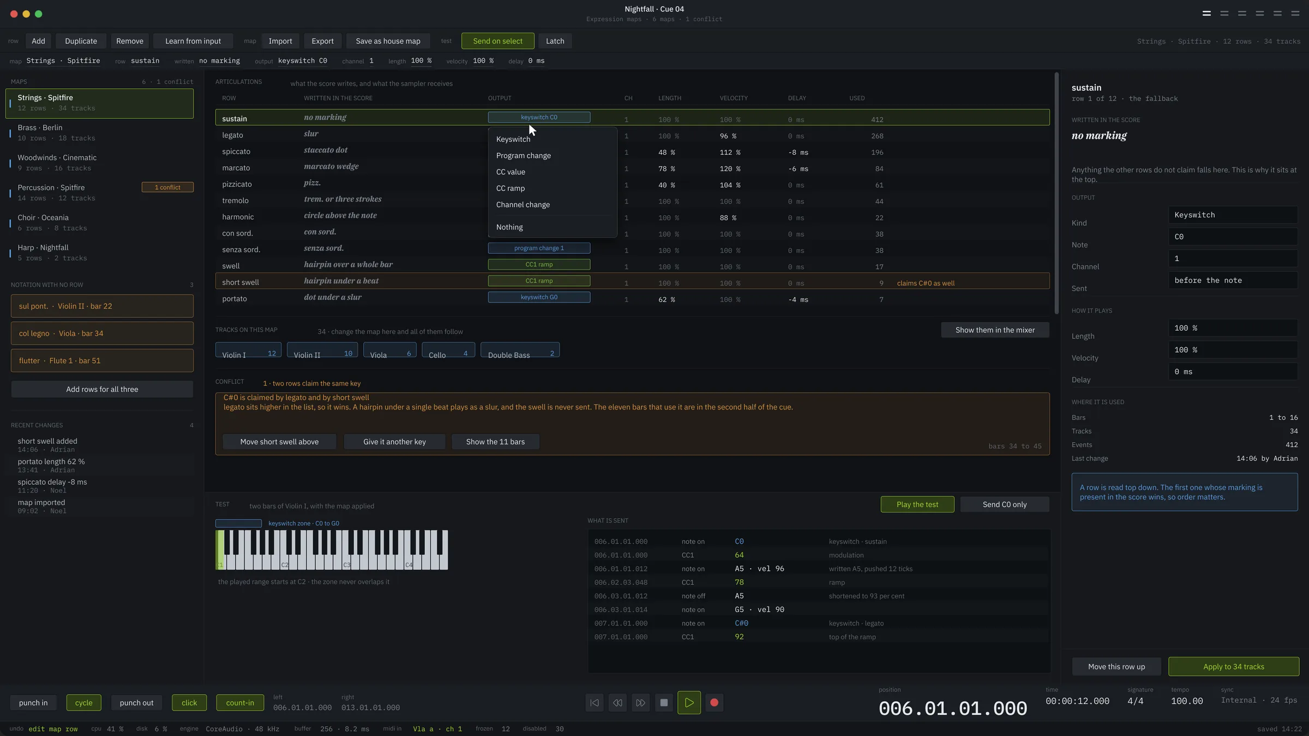This screenshot has height=736, width=1309.
Task: Edit the Delay field showing 0 ms in inspector
Action: [x=1233, y=372]
